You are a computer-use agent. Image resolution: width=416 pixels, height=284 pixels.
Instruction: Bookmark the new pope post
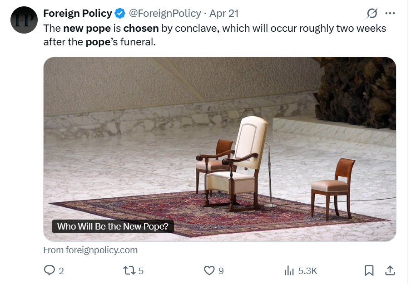coord(369,271)
